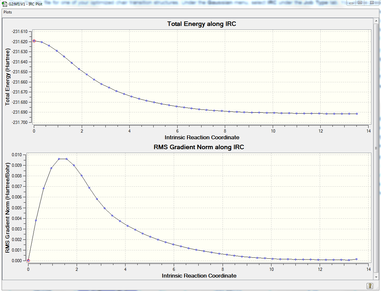
Task: Click the scrollbar down arrow
Action: pyautogui.click(x=376, y=277)
